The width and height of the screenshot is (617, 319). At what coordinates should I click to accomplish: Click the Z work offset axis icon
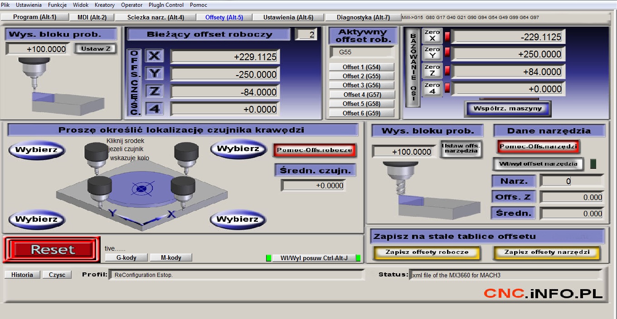[x=155, y=91]
